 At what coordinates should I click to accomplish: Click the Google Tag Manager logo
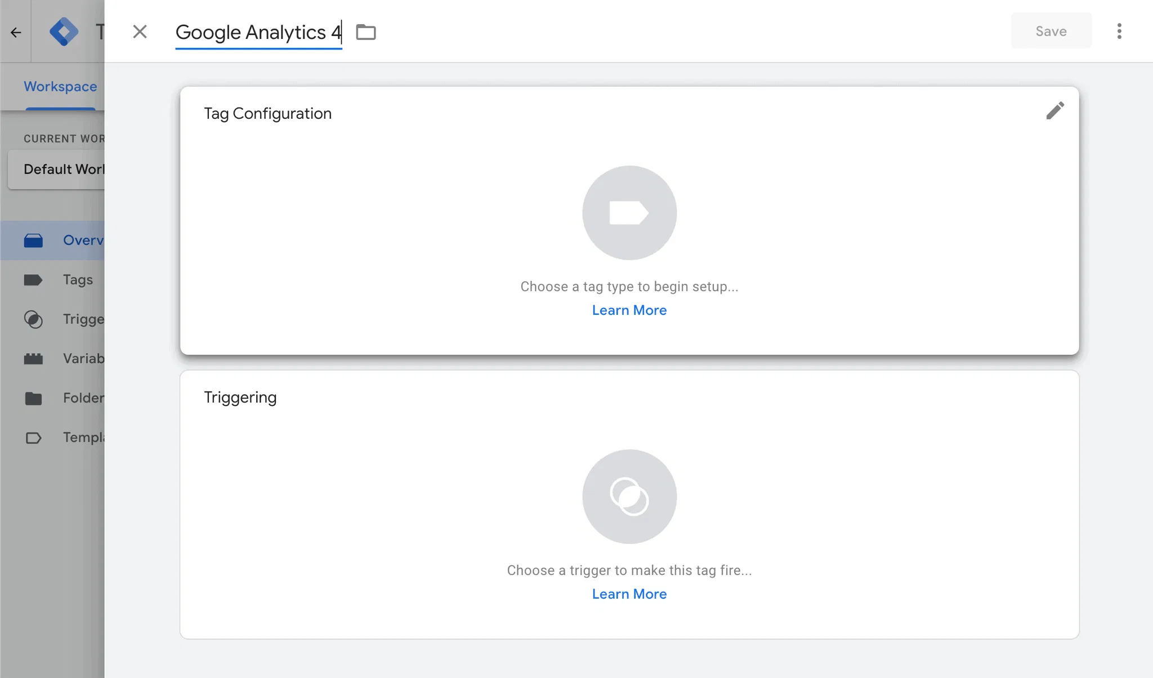[64, 32]
